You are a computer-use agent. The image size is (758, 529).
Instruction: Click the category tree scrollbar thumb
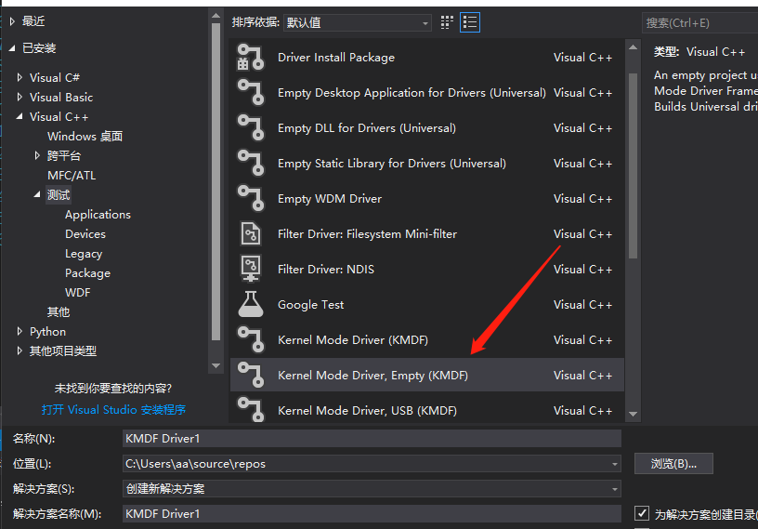click(x=216, y=181)
